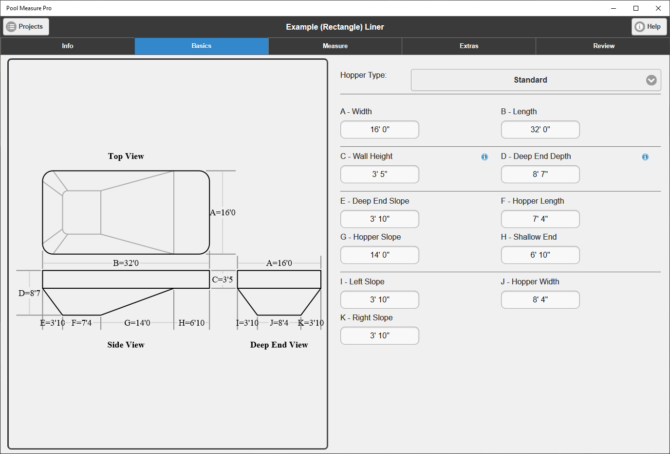Edit the D - Deep End Depth field
The width and height of the screenshot is (670, 454).
[x=540, y=175]
